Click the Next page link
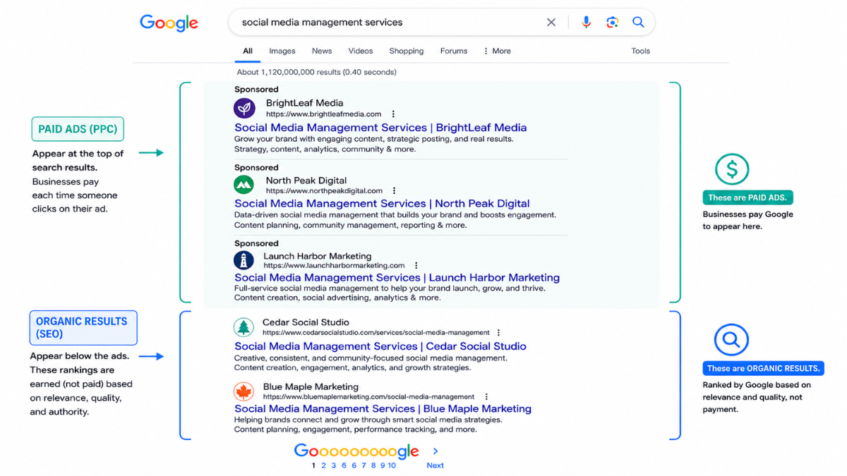The width and height of the screenshot is (847, 476). pos(435,465)
